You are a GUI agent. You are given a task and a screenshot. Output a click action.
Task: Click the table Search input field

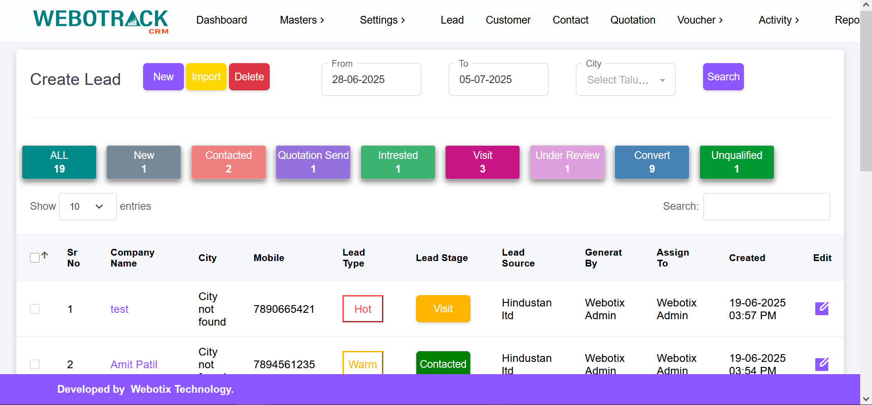pyautogui.click(x=766, y=207)
